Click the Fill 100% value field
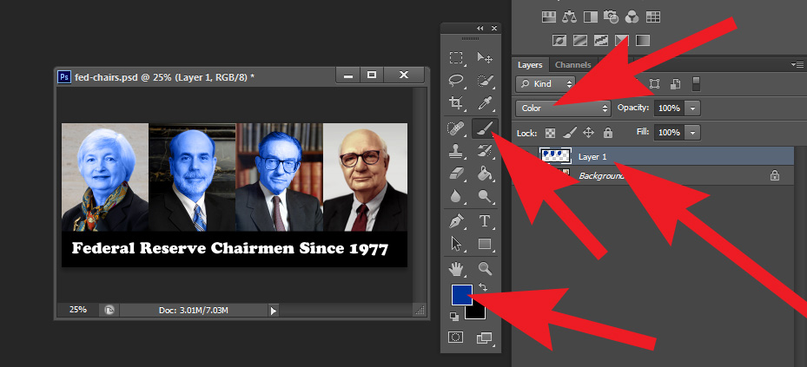 [x=670, y=133]
